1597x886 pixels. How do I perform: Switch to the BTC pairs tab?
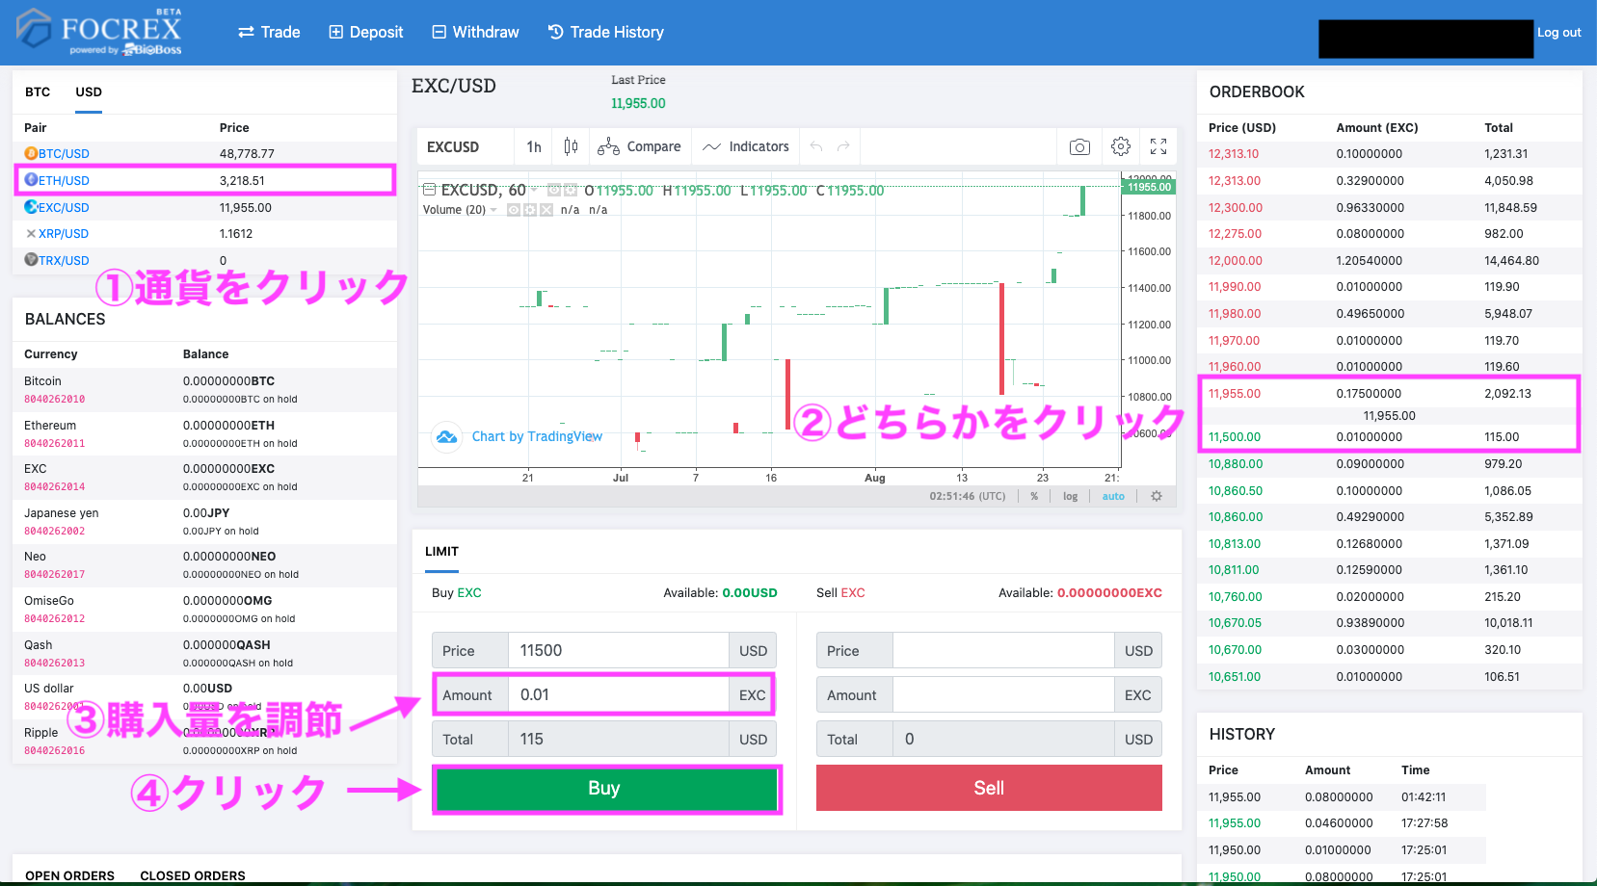[38, 92]
